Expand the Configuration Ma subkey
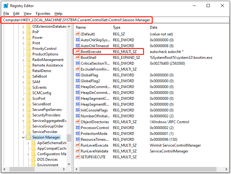231x174 pixels. (x=28, y=154)
